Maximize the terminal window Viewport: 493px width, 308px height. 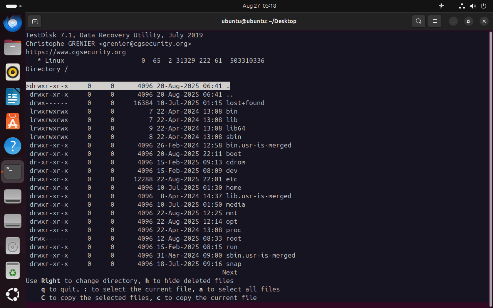[x=468, y=21]
